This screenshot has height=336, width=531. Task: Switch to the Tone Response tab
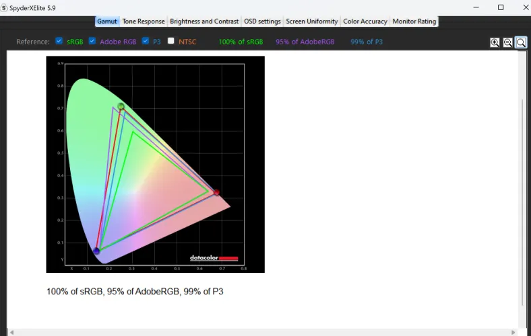pos(143,22)
